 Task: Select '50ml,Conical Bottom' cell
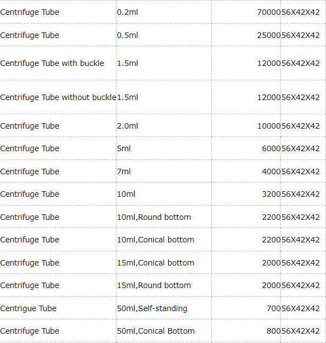[164, 331]
